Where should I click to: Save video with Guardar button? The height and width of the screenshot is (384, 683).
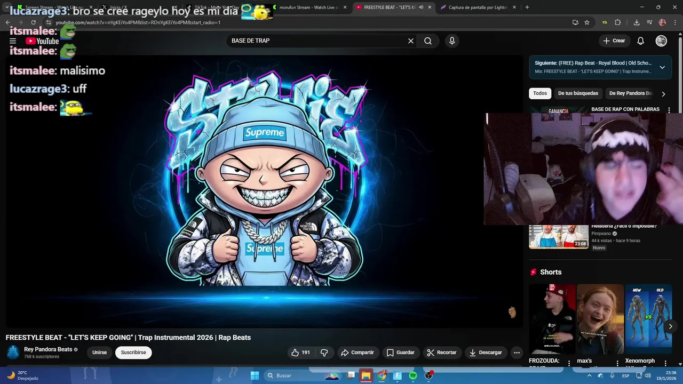(400, 353)
